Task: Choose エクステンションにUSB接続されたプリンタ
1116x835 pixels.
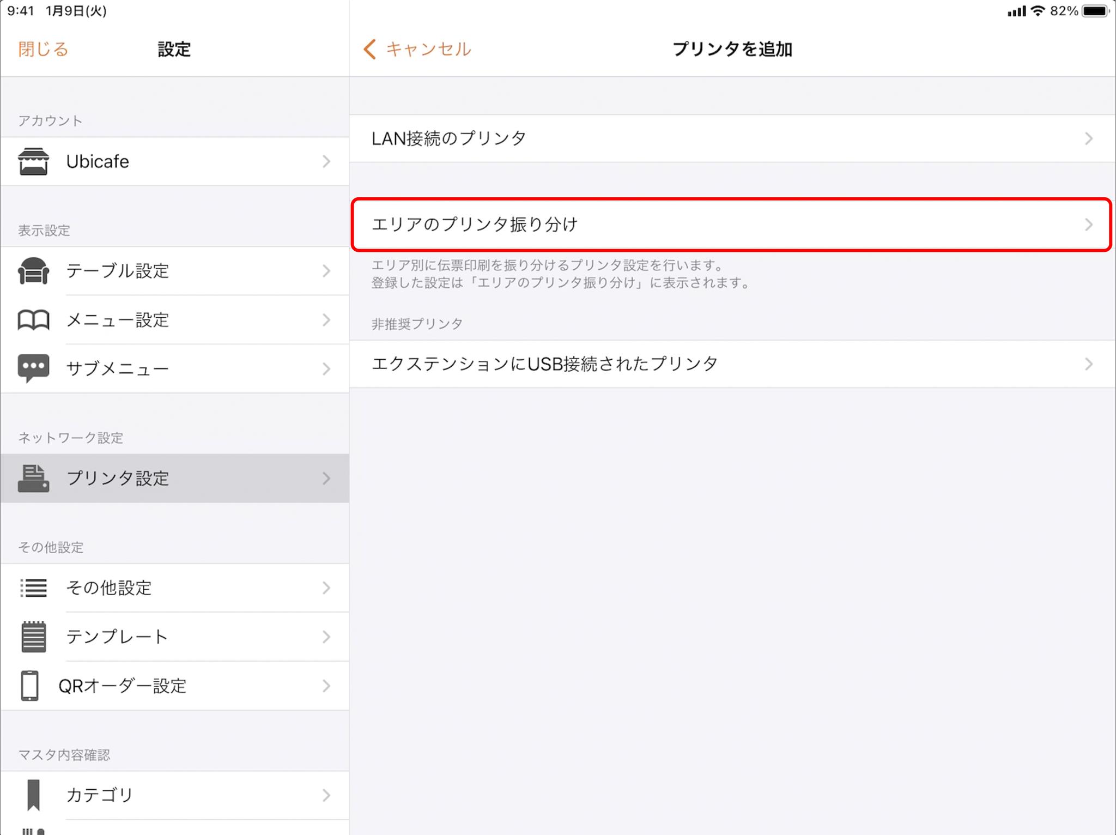Action: click(x=732, y=364)
